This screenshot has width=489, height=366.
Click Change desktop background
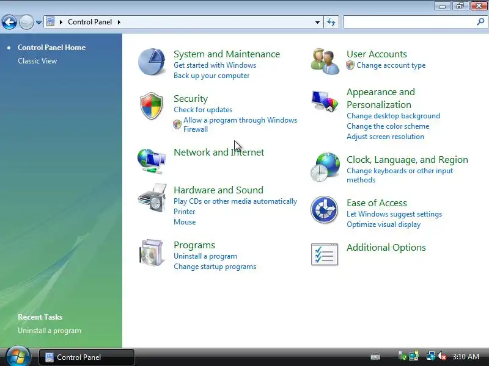(x=393, y=116)
